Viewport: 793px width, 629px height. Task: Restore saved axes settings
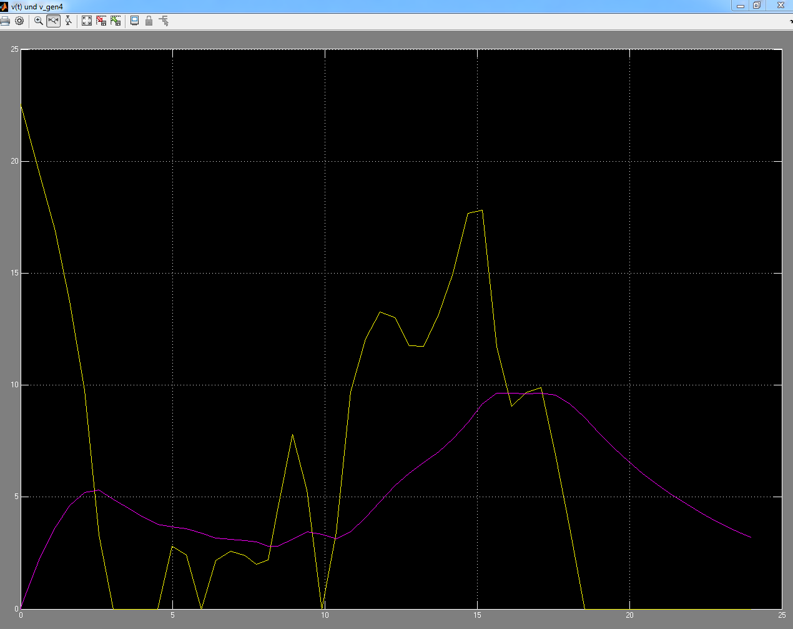(x=116, y=21)
